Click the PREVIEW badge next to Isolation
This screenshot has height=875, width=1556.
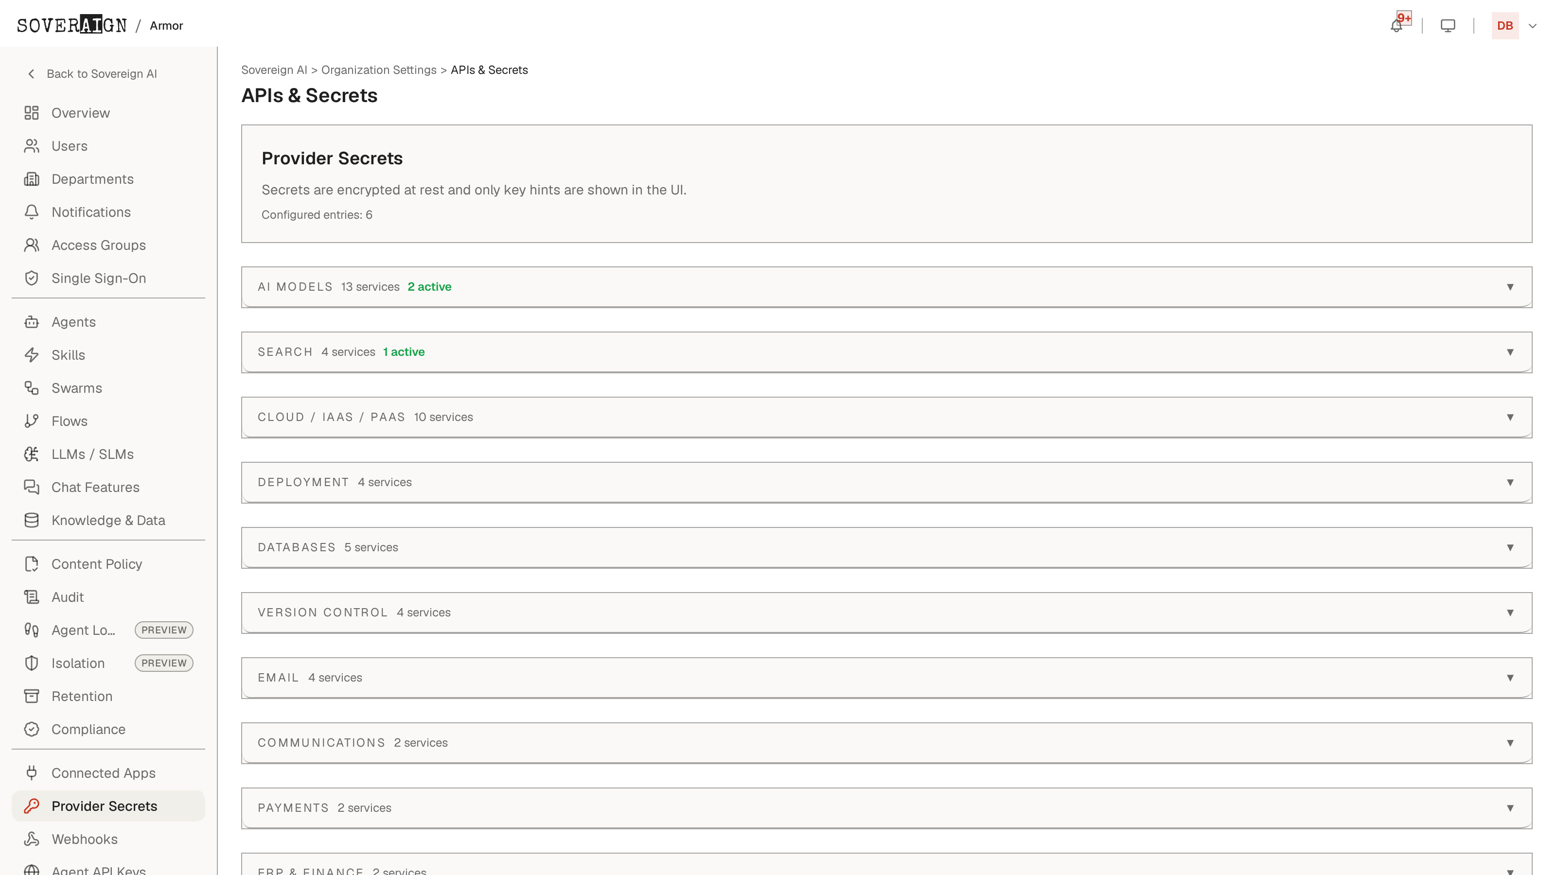coord(164,663)
